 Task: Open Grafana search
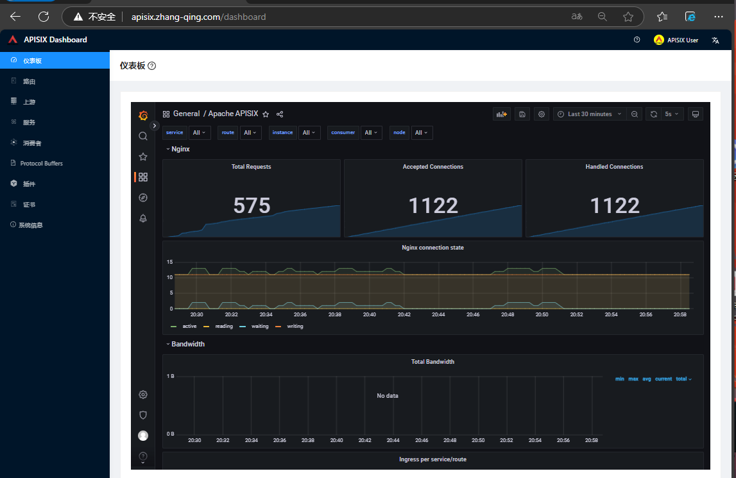click(x=143, y=136)
